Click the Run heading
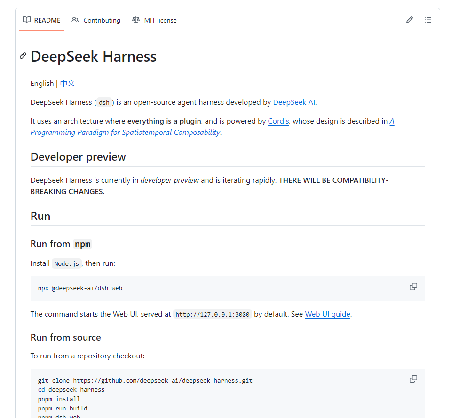The height and width of the screenshot is (418, 459). click(x=40, y=216)
